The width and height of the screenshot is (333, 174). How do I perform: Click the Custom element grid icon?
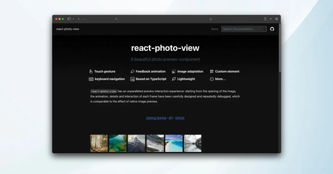pyautogui.click(x=212, y=72)
